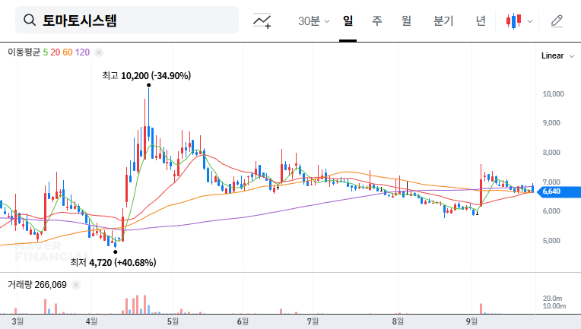Click the 8월 date axis label
This screenshot has width=581, height=329.
pyautogui.click(x=398, y=321)
